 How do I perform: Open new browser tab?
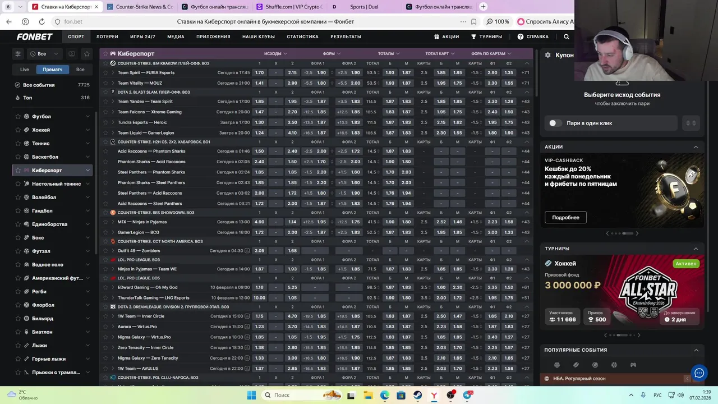[484, 7]
